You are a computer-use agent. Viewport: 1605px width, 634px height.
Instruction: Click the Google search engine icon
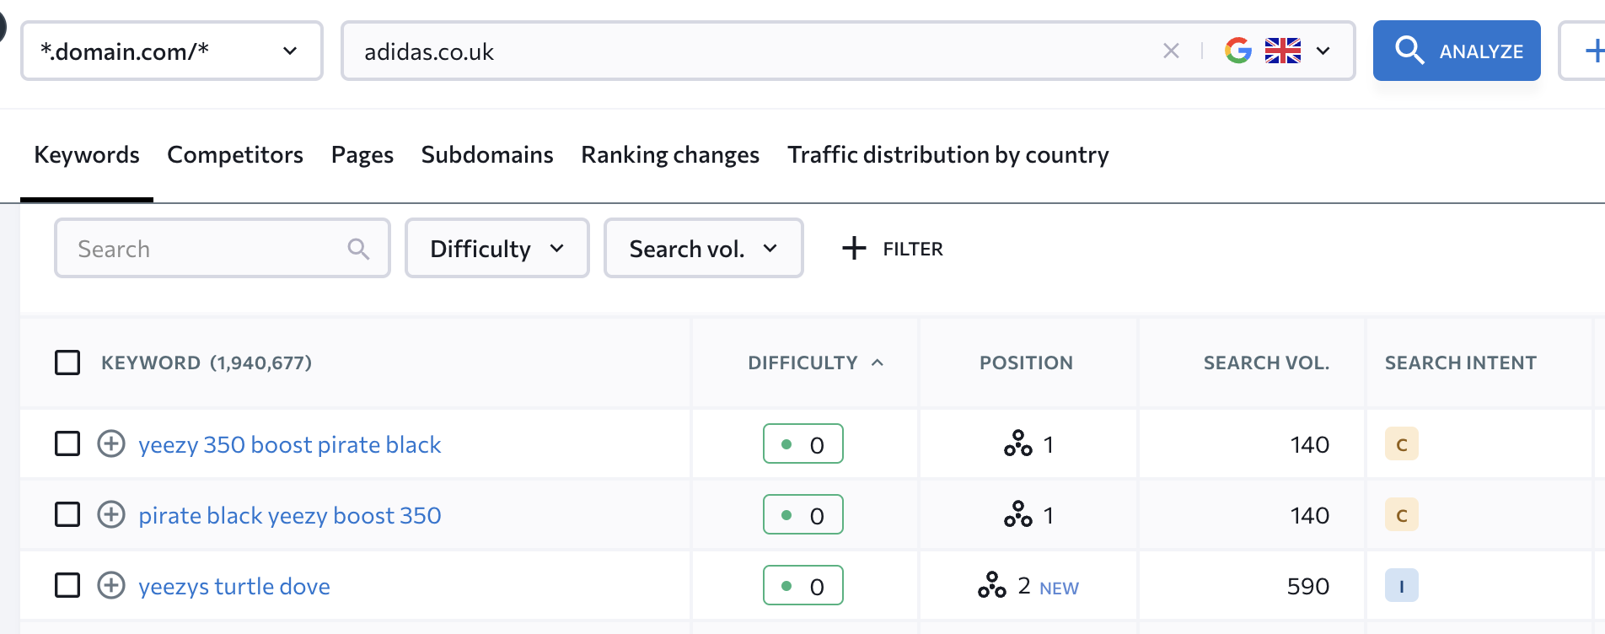coord(1237,51)
